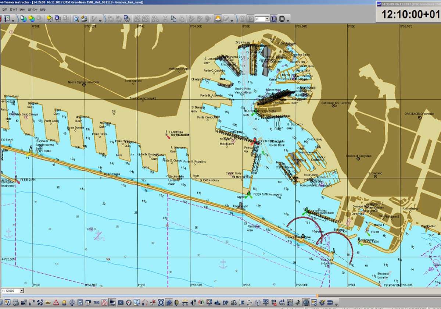Open the 1:12,000 chart scale dropdown
This screenshot has width=441, height=309.
[x=21, y=291]
